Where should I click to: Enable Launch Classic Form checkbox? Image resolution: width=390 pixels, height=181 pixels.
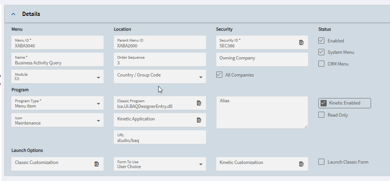click(x=321, y=162)
